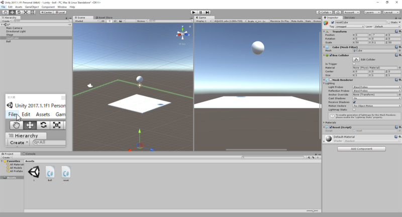Open the Reflection Probes dropdown

coord(376,91)
